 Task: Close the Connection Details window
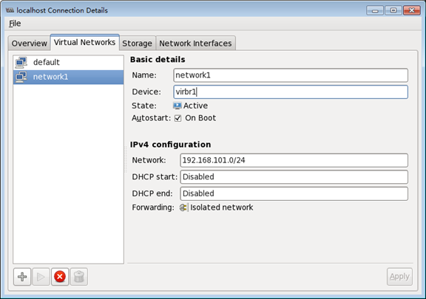point(412,10)
